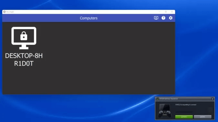Viewport: 218px width, 122px height.
Task: Click the SHIELD is requesting to connect message
Action: click(x=186, y=105)
